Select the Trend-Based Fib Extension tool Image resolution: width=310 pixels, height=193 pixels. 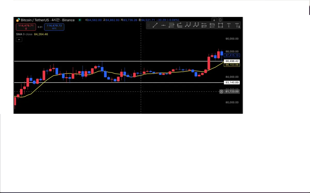pos(180,25)
